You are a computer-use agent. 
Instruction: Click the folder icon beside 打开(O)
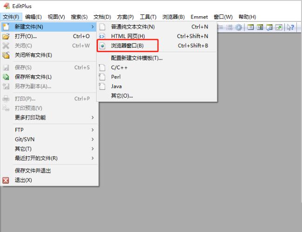(x=6, y=36)
